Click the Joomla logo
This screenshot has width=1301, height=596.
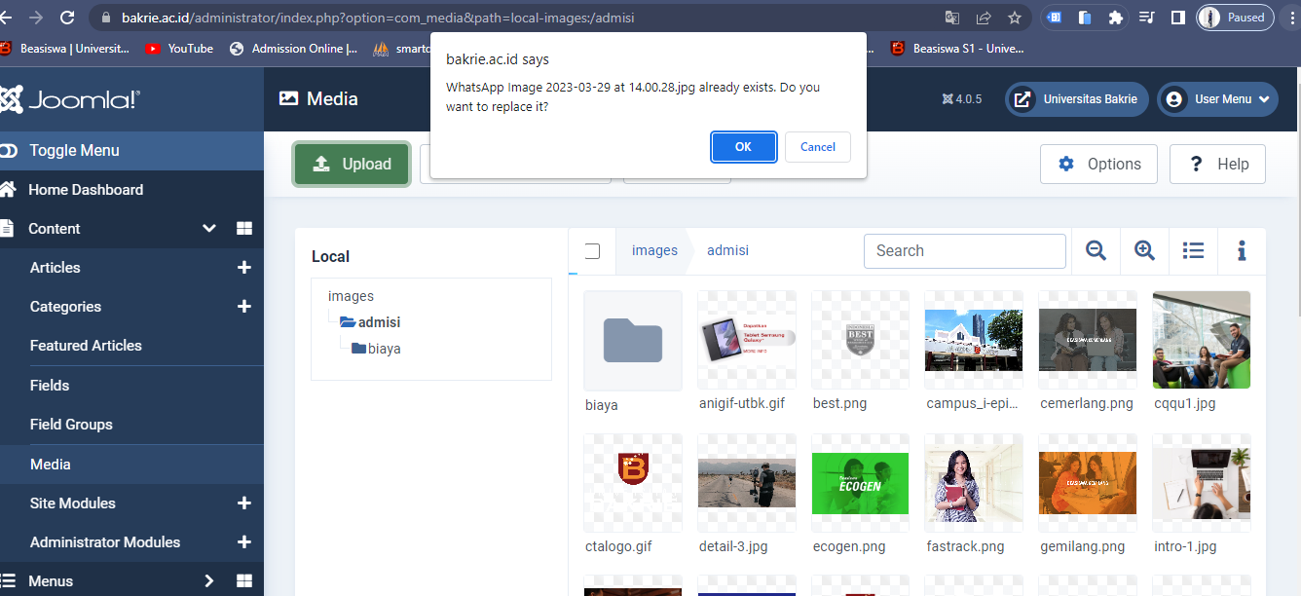pos(70,99)
